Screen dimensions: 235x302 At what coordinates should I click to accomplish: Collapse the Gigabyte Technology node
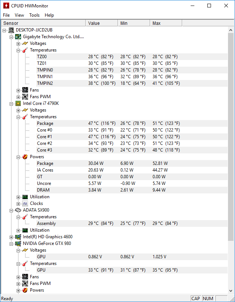[x=11, y=37]
